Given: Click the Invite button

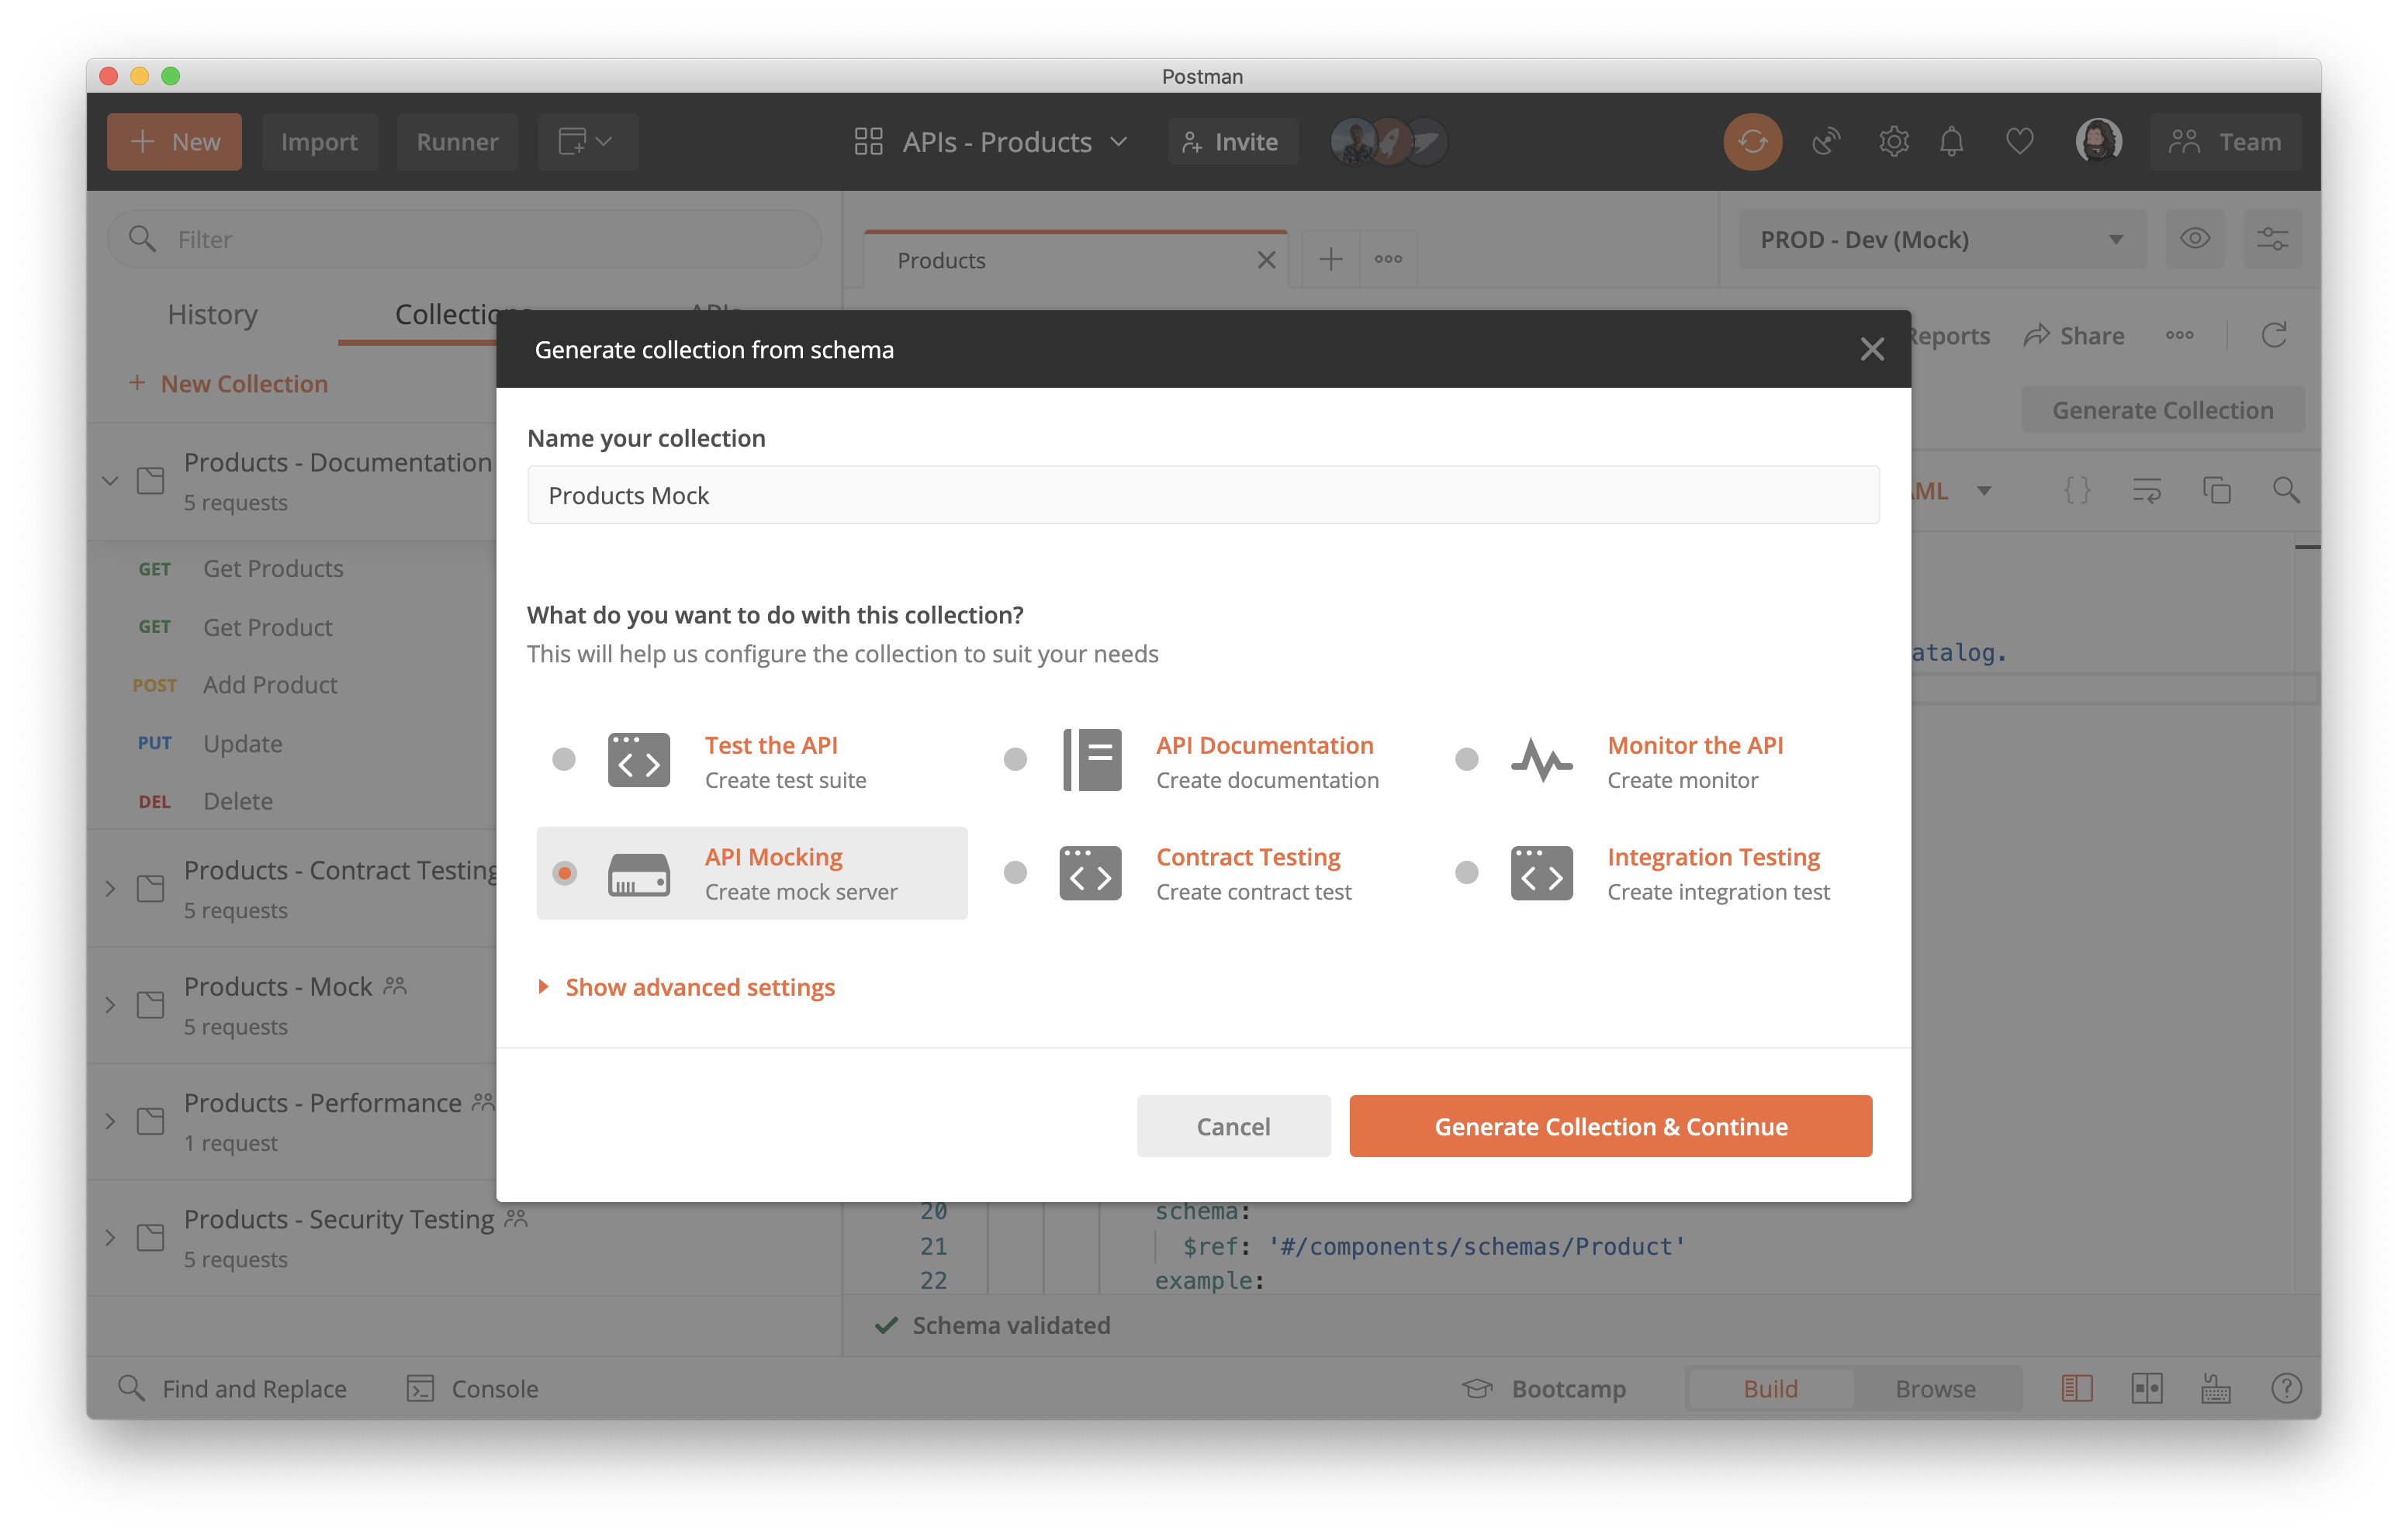Looking at the screenshot, I should point(1232,142).
